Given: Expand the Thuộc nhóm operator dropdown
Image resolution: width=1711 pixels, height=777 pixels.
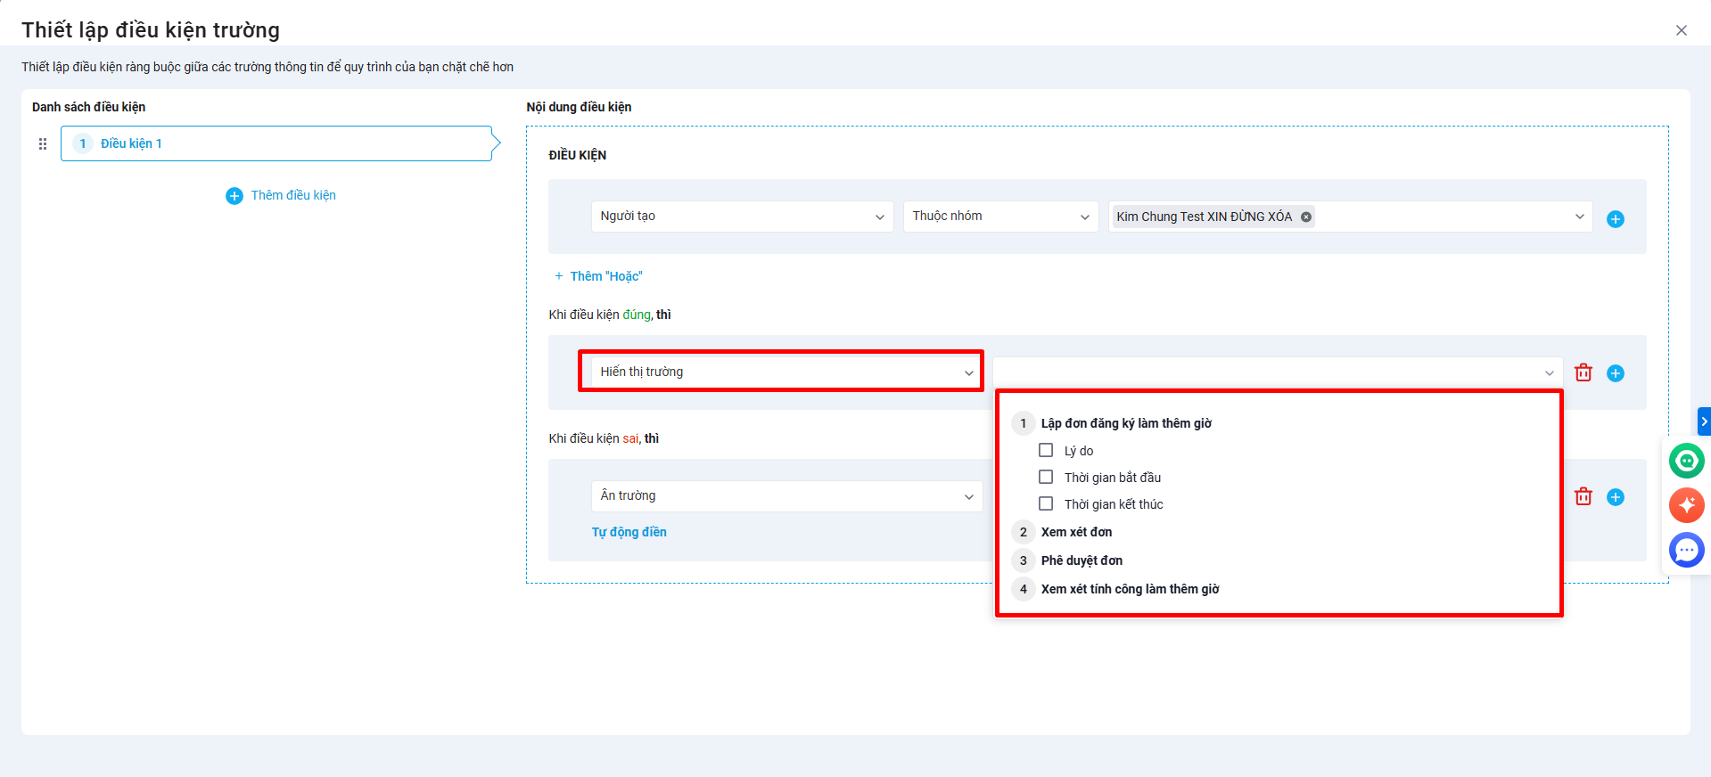Looking at the screenshot, I should coord(999,217).
